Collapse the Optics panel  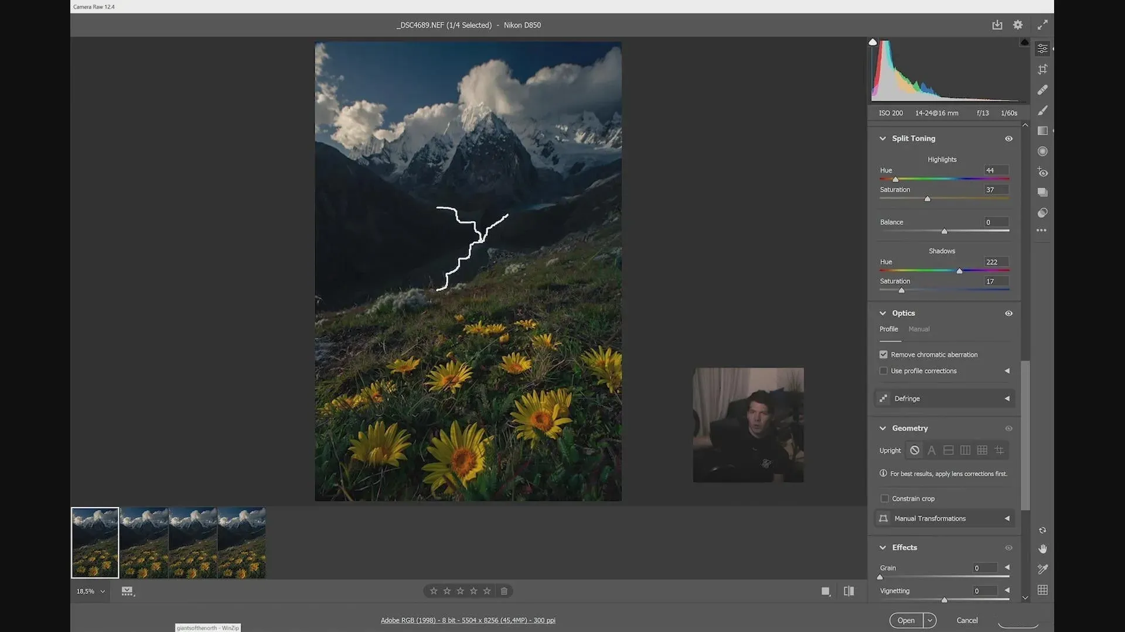(883, 314)
